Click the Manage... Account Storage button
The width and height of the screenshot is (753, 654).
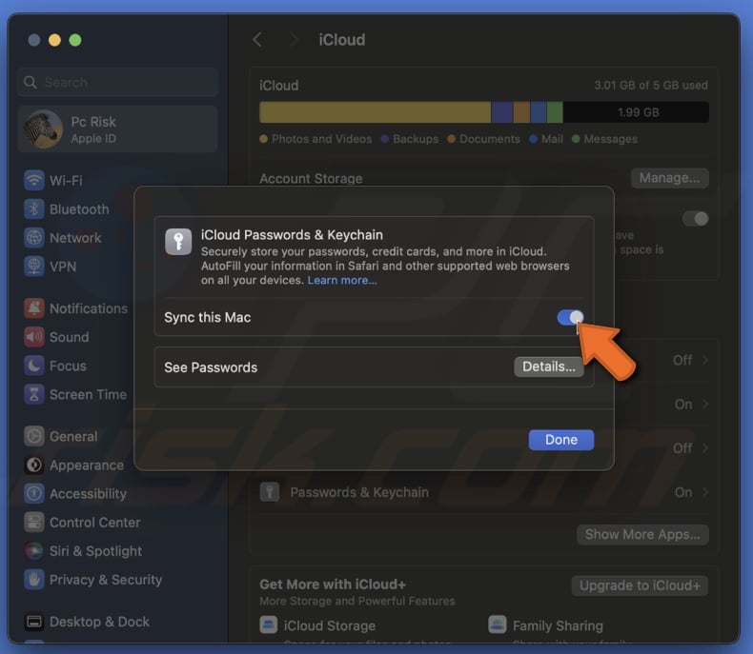(669, 178)
